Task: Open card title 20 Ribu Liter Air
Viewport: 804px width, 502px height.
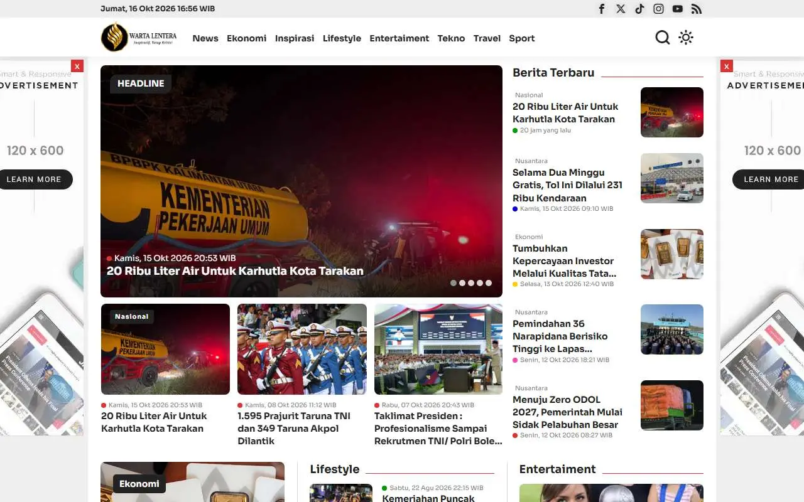Action: (154, 422)
